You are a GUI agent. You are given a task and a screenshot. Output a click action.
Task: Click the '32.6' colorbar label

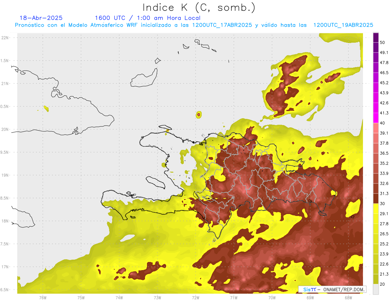click(384, 183)
